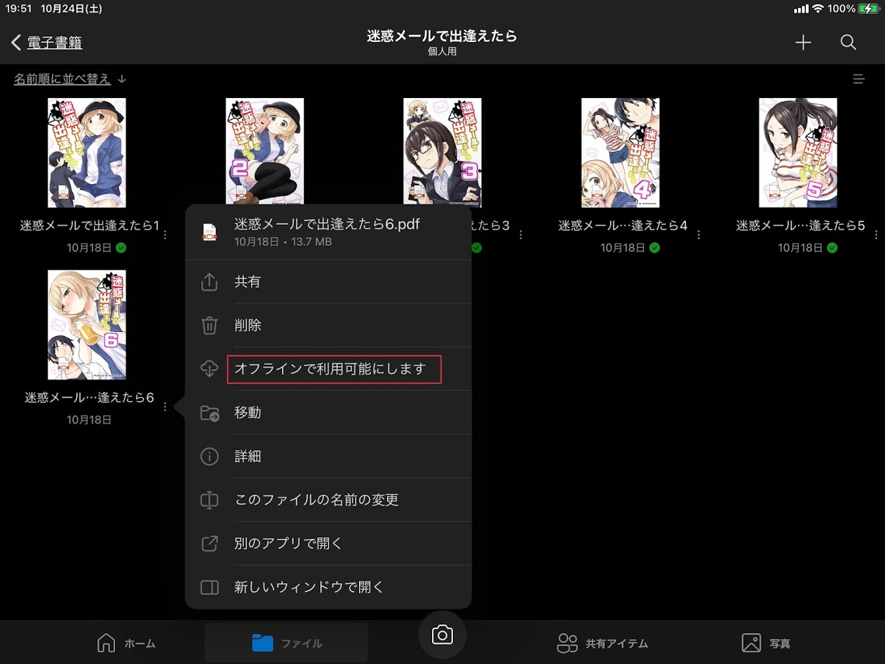Viewport: 885px width, 664px height.
Task: Open 詳細 menu entry
Action: click(x=329, y=456)
